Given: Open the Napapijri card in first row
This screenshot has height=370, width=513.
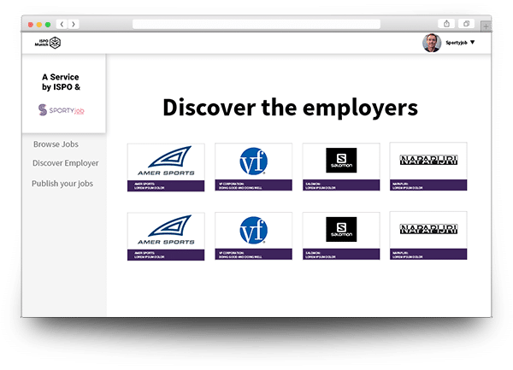Looking at the screenshot, I should point(428,167).
